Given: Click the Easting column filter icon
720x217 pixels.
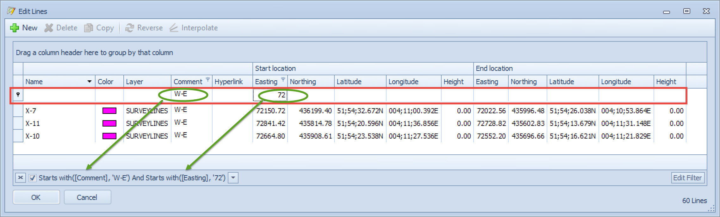Looking at the screenshot, I should pyautogui.click(x=283, y=79).
